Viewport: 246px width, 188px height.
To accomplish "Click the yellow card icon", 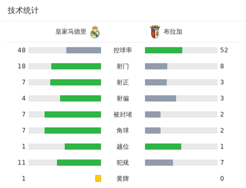I will pos(98,179).
